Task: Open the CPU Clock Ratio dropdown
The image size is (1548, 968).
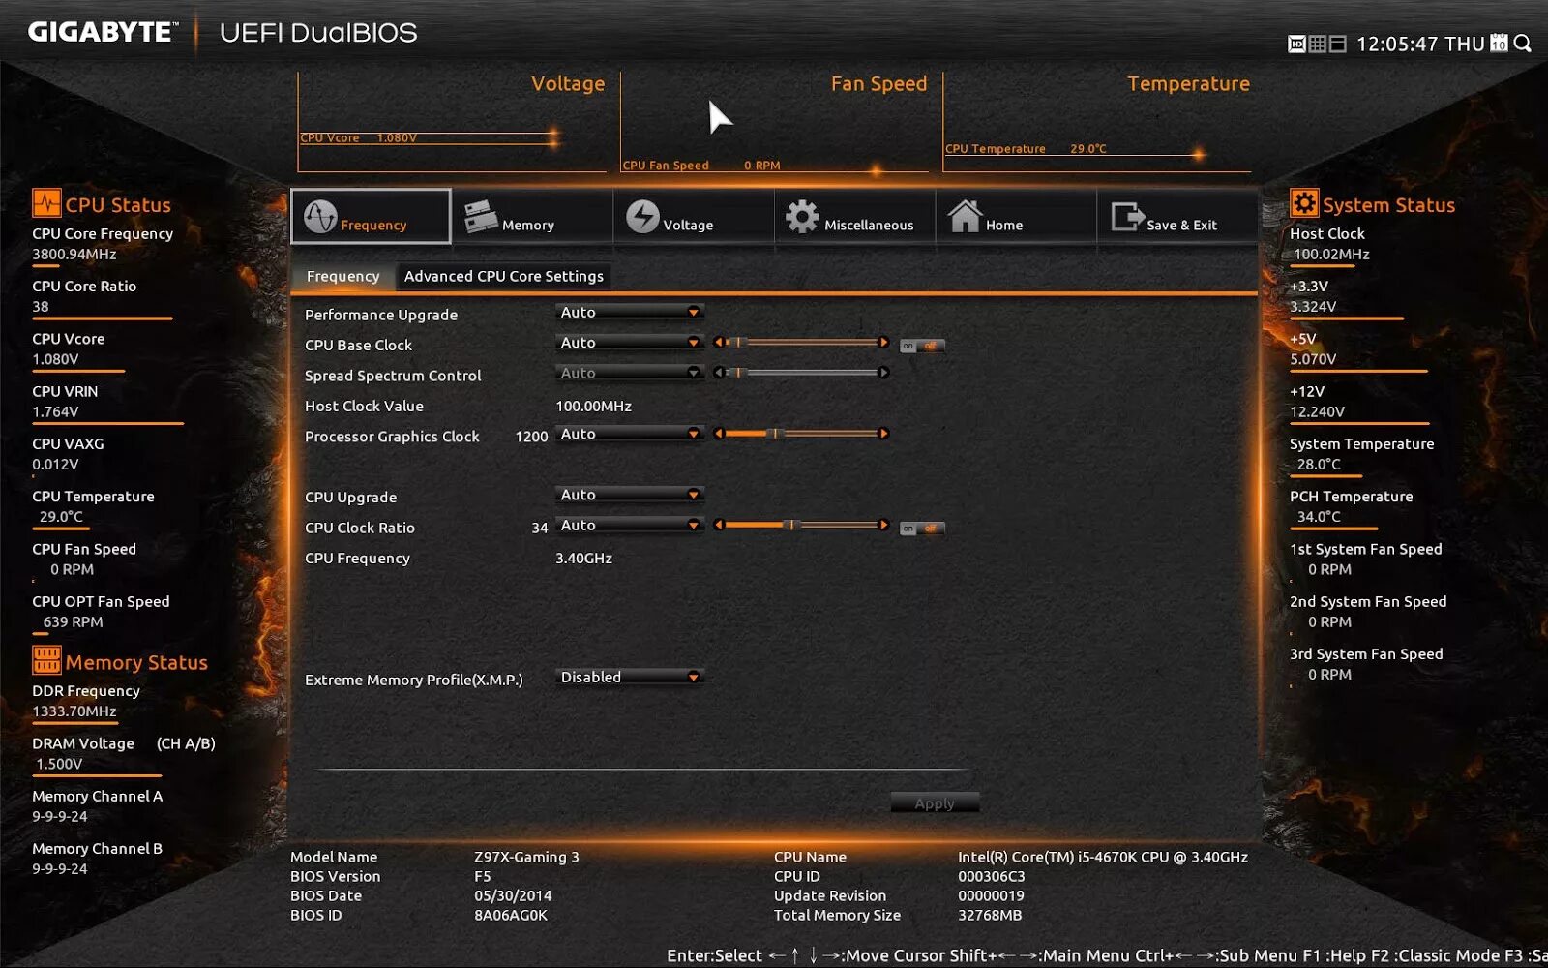Action: coord(630,525)
